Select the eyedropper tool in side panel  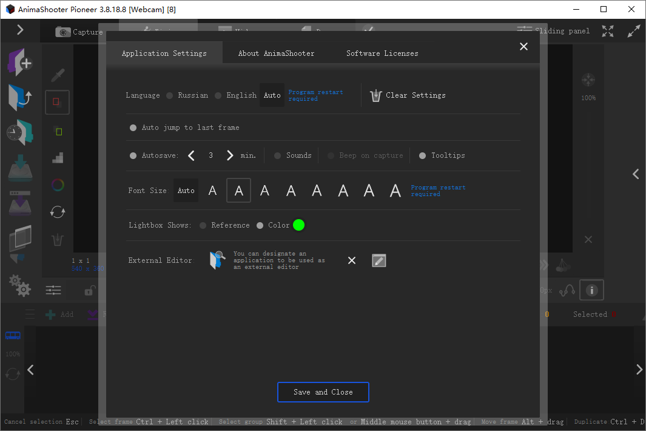click(58, 75)
